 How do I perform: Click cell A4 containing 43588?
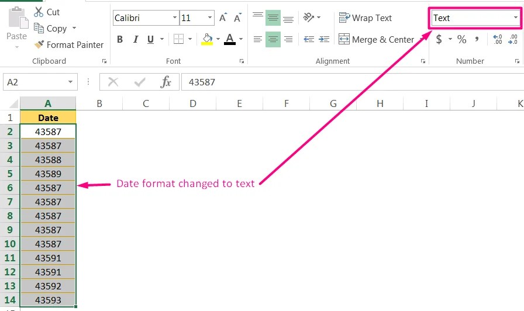[48, 160]
